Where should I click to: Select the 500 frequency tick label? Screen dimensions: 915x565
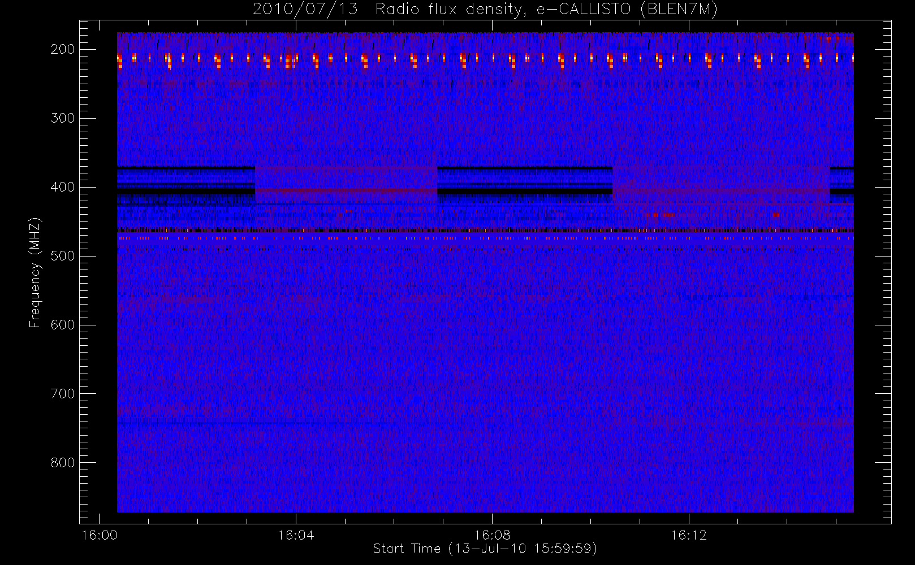click(x=63, y=256)
